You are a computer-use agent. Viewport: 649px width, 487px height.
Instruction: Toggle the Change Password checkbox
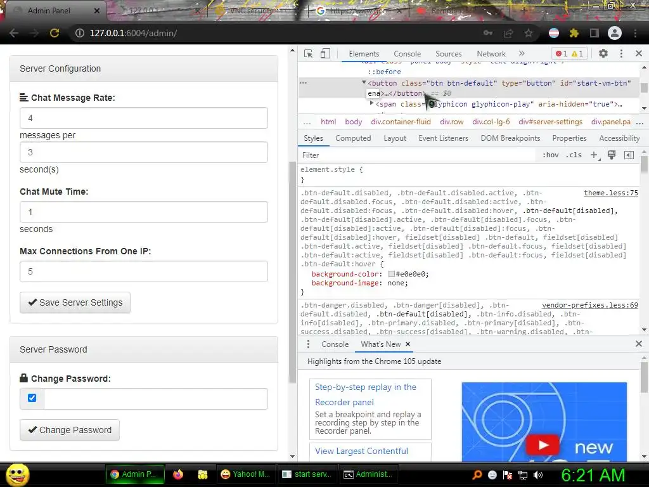pyautogui.click(x=32, y=398)
